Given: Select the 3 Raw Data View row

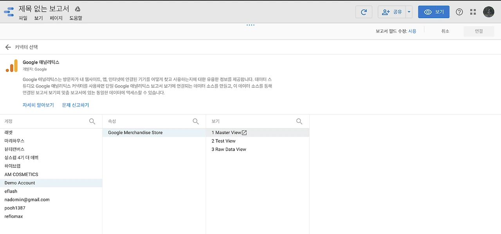Looking at the screenshot, I should [x=258, y=149].
